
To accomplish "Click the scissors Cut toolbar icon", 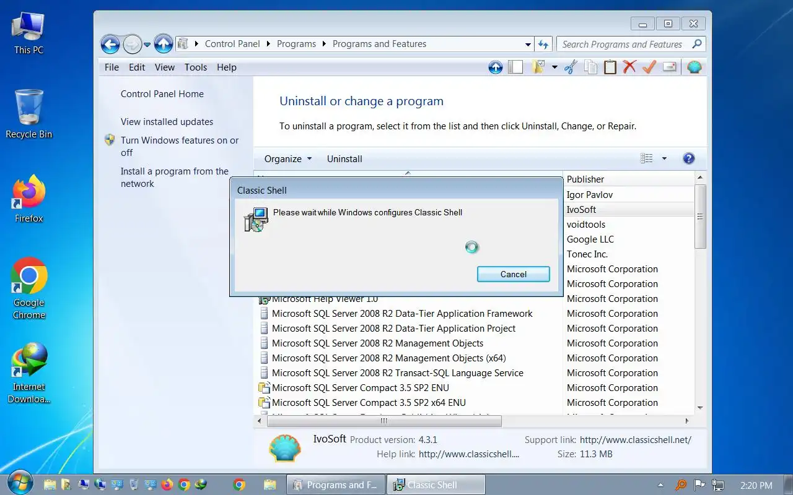I will coord(571,67).
